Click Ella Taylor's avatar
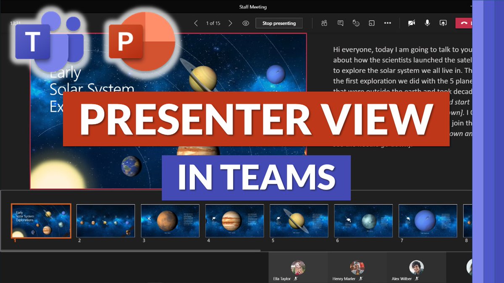Viewport: 504px width, 283px height. pyautogui.click(x=298, y=267)
